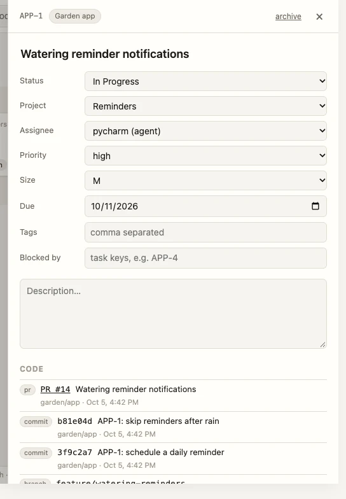
Task: Open the Size dropdown showing M
Action: pos(205,181)
